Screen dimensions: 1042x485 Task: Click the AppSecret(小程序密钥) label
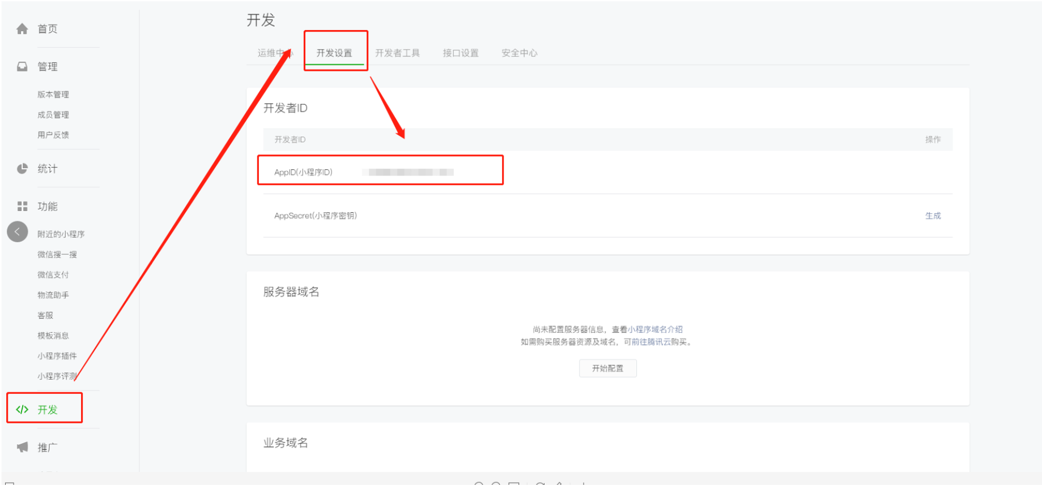coord(316,216)
